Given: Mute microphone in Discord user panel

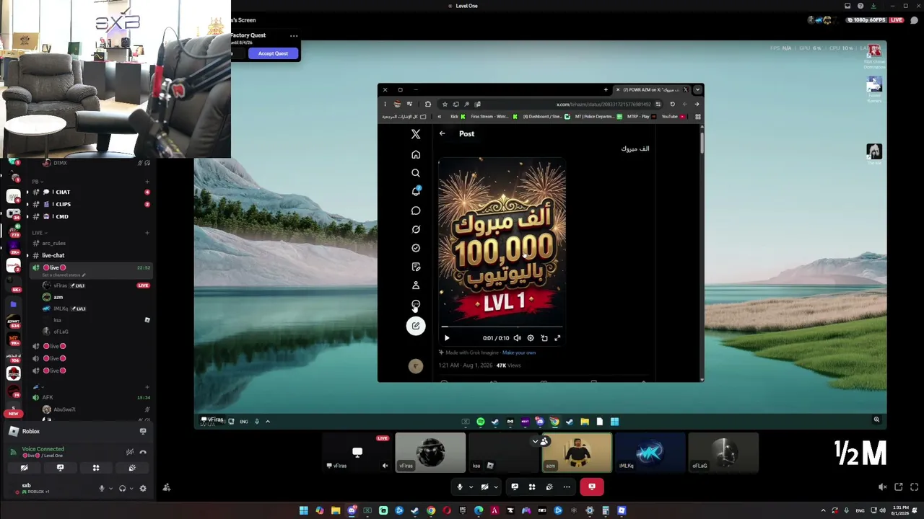Looking at the screenshot, I should [102, 489].
